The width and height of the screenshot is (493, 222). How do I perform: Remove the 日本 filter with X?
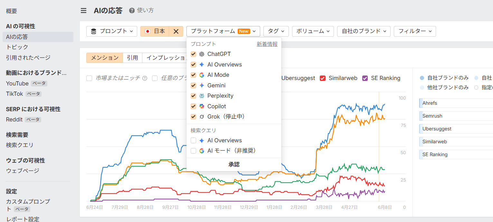pos(176,31)
